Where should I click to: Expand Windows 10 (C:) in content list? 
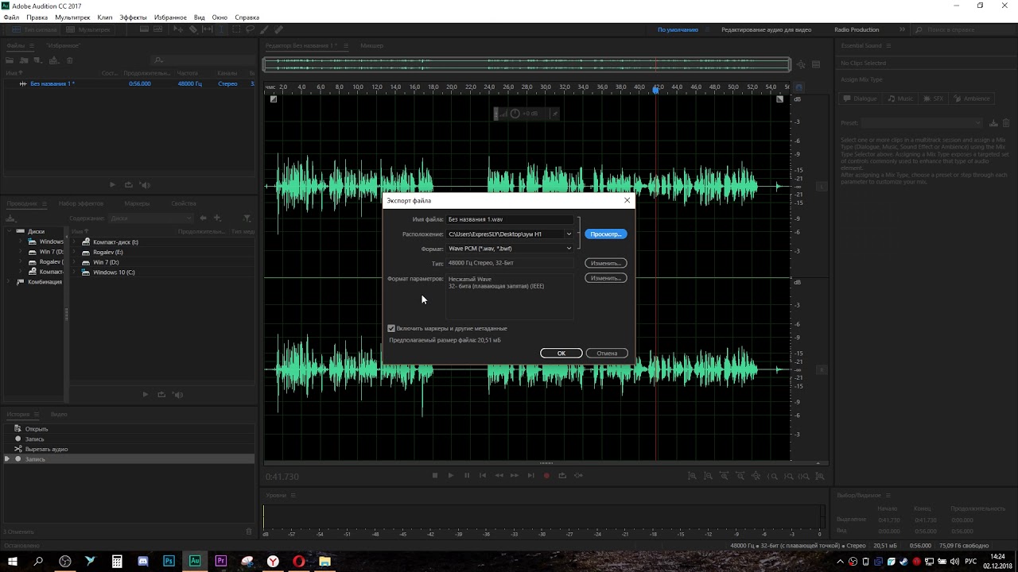pos(74,272)
